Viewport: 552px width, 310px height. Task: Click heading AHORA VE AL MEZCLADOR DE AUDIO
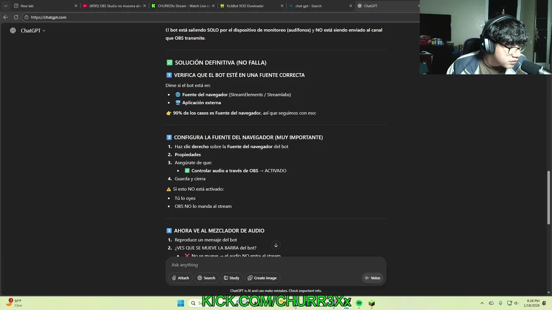click(219, 231)
